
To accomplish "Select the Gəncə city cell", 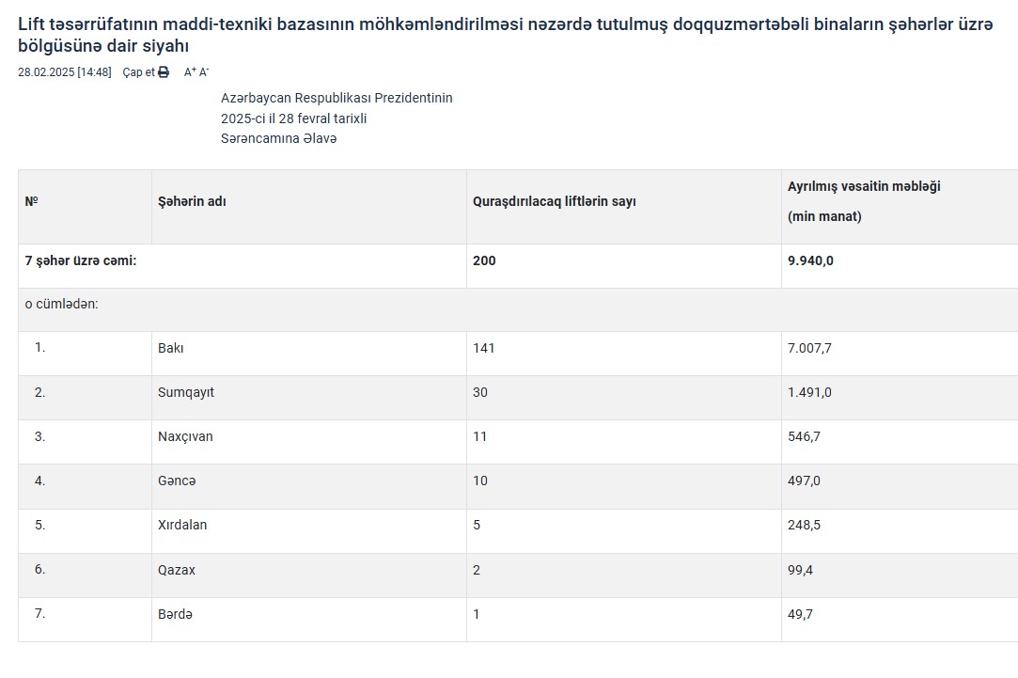I will [177, 481].
